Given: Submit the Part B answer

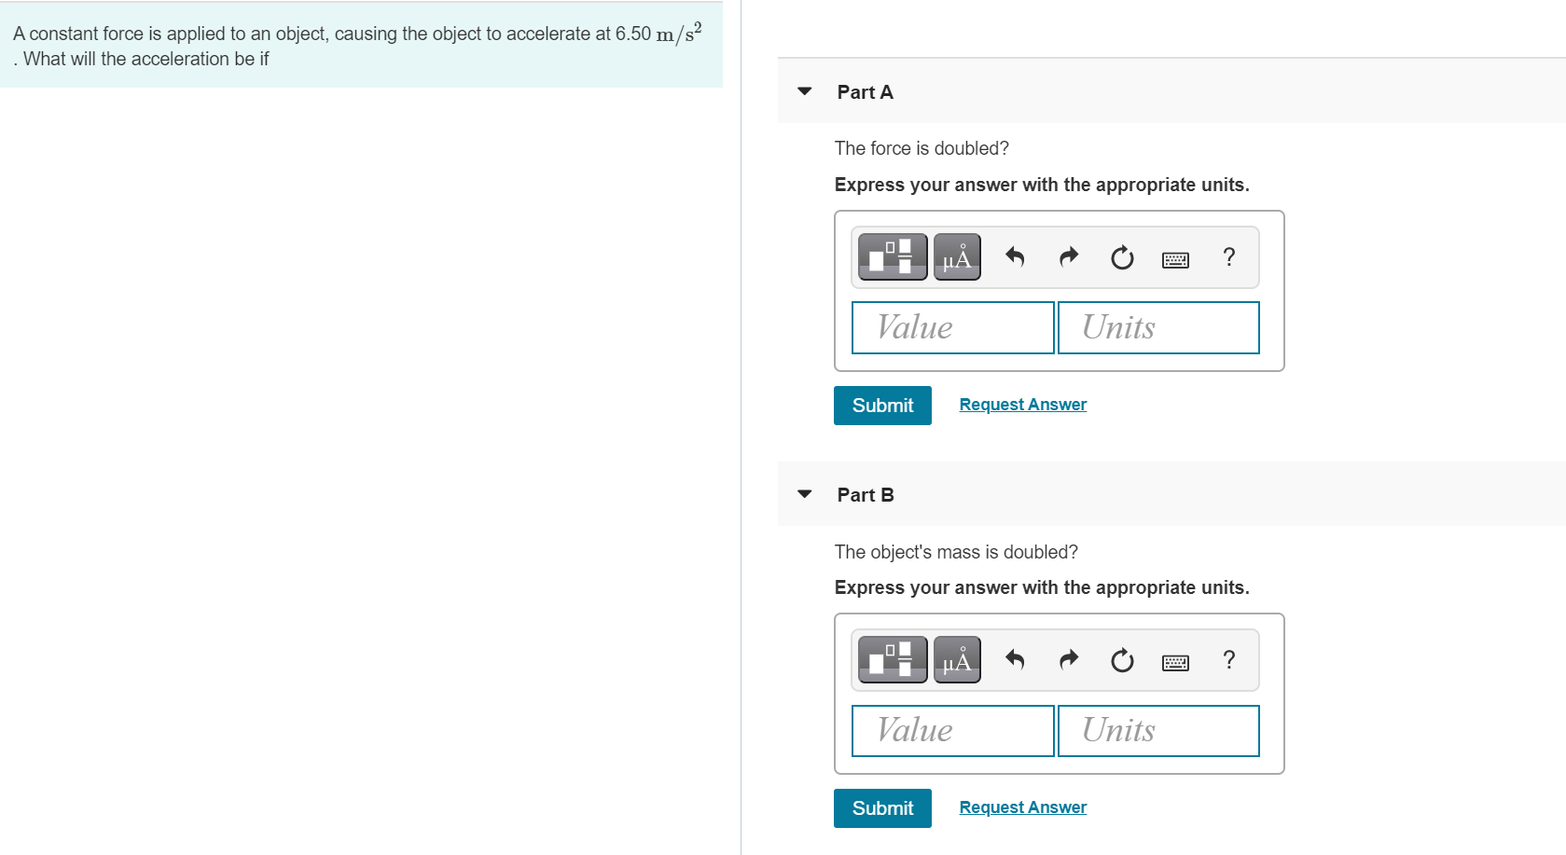Looking at the screenshot, I should (881, 808).
